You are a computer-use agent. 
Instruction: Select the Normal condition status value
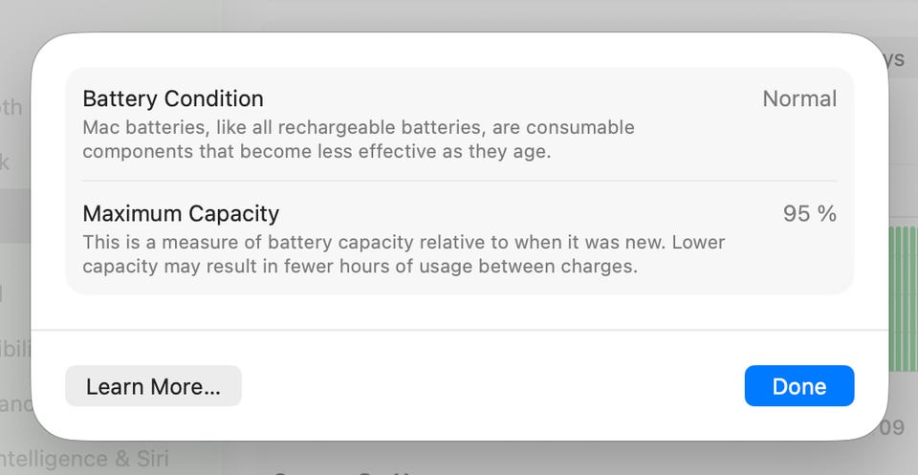click(x=798, y=98)
